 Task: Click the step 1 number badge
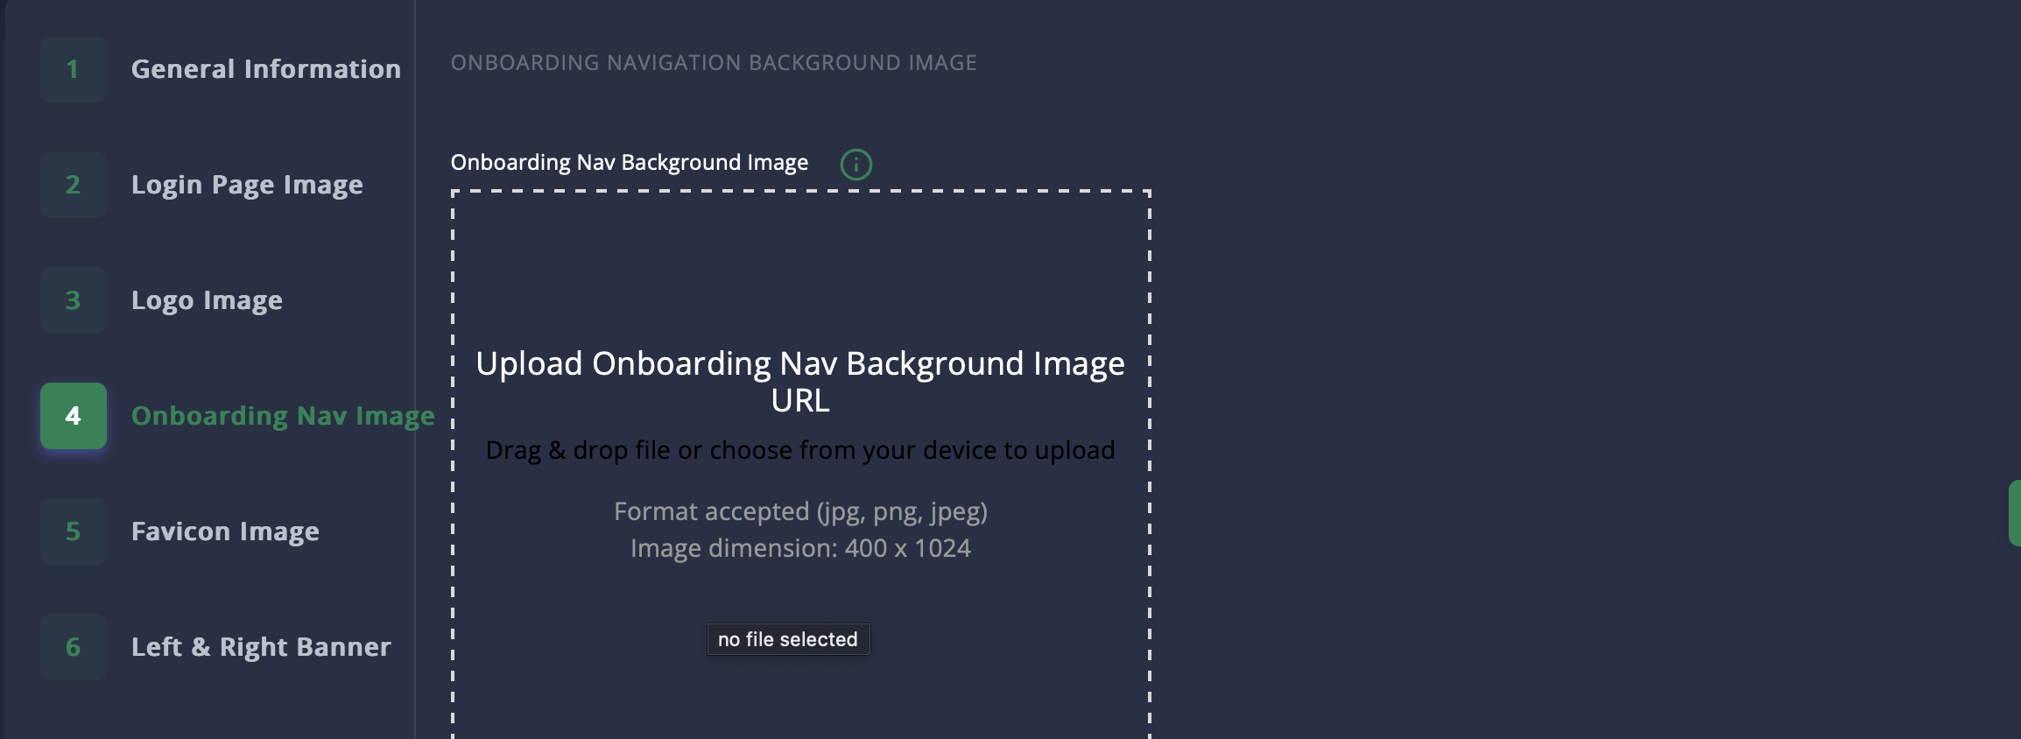coord(74,69)
